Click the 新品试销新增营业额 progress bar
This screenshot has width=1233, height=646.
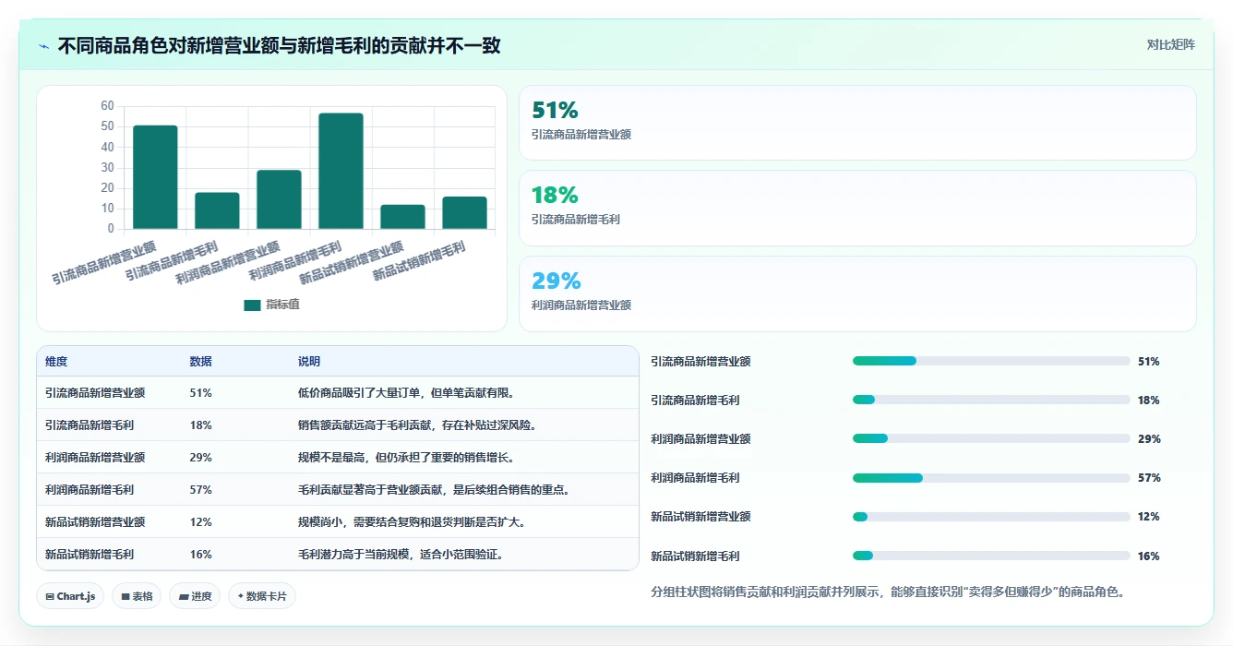point(991,517)
